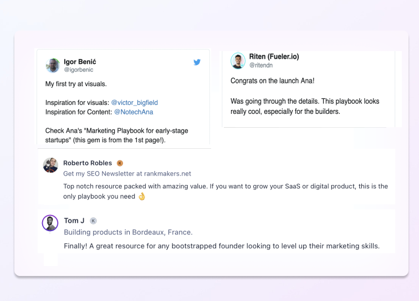Open Igor Benić's profile picture
The height and width of the screenshot is (301, 419).
click(53, 66)
